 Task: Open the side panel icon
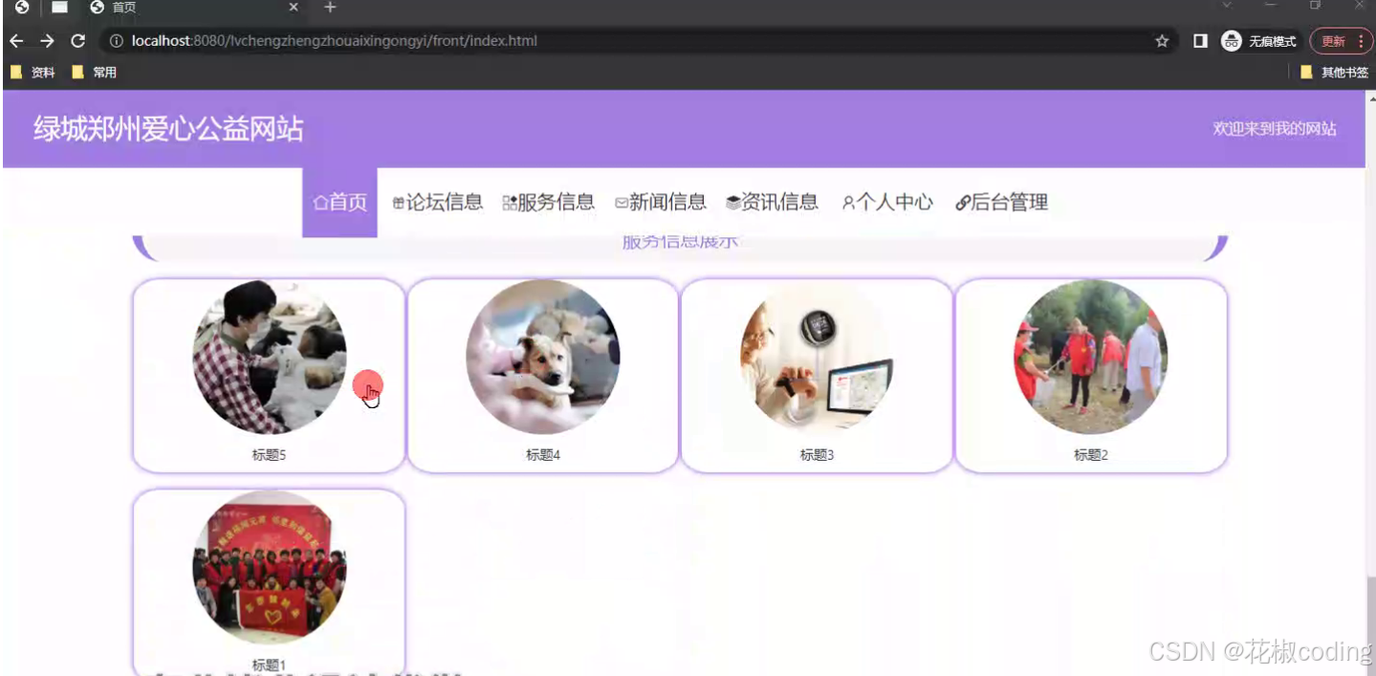pyautogui.click(x=1201, y=41)
